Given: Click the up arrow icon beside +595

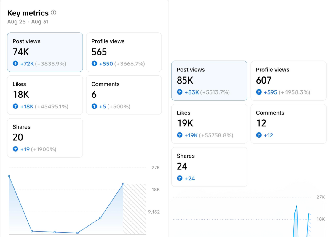Looking at the screenshot, I should point(259,92).
